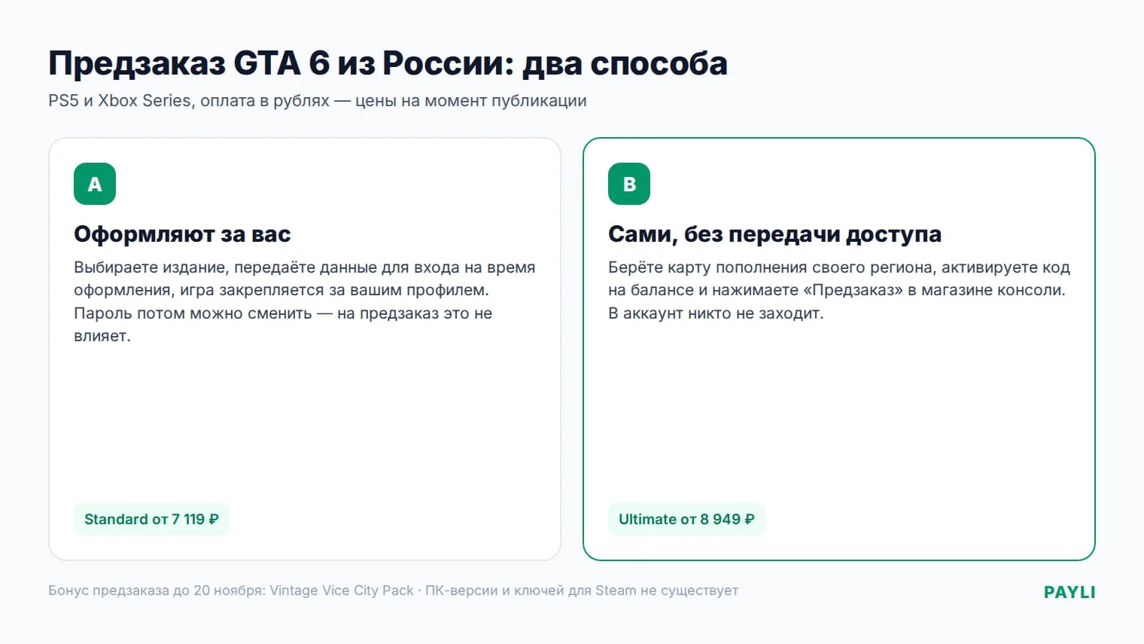Click the green B badge icon

pos(629,184)
